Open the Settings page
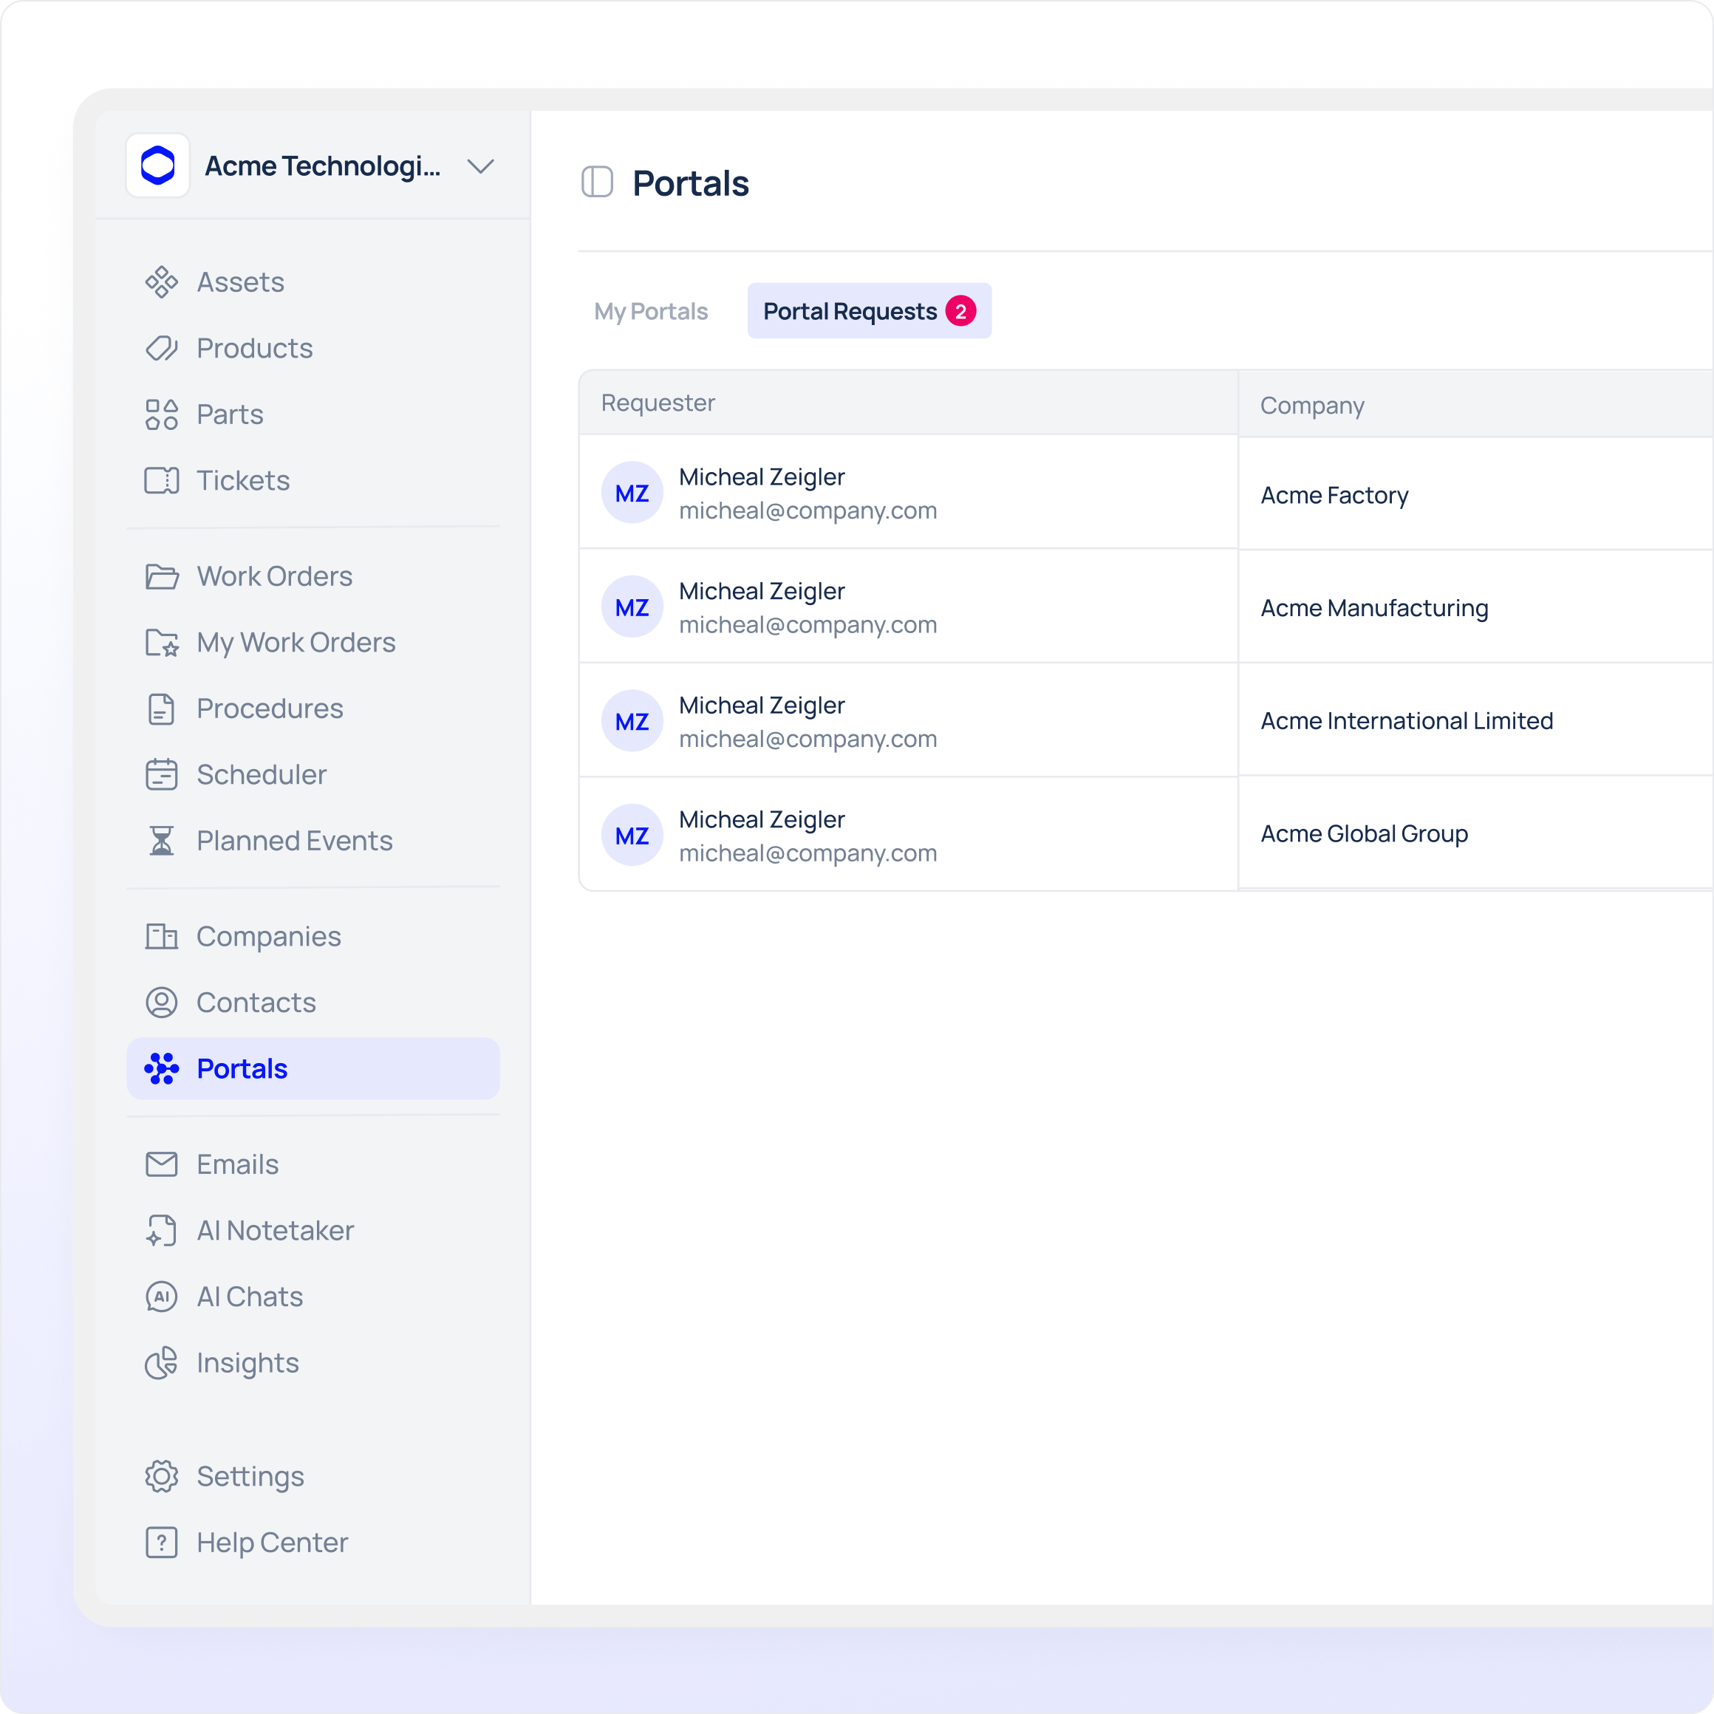Image resolution: width=1714 pixels, height=1714 pixels. tap(250, 1476)
